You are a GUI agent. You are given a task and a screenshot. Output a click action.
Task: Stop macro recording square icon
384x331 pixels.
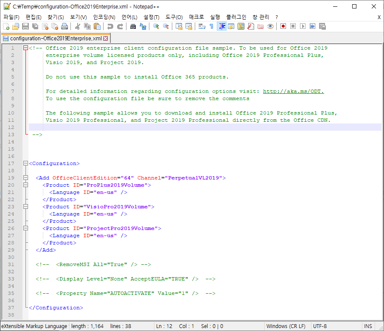293,26
